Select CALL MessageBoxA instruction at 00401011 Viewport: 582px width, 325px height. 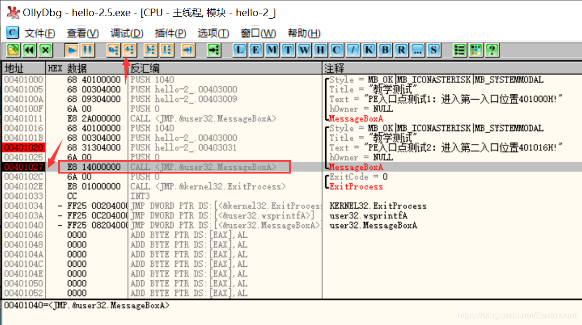click(203, 119)
